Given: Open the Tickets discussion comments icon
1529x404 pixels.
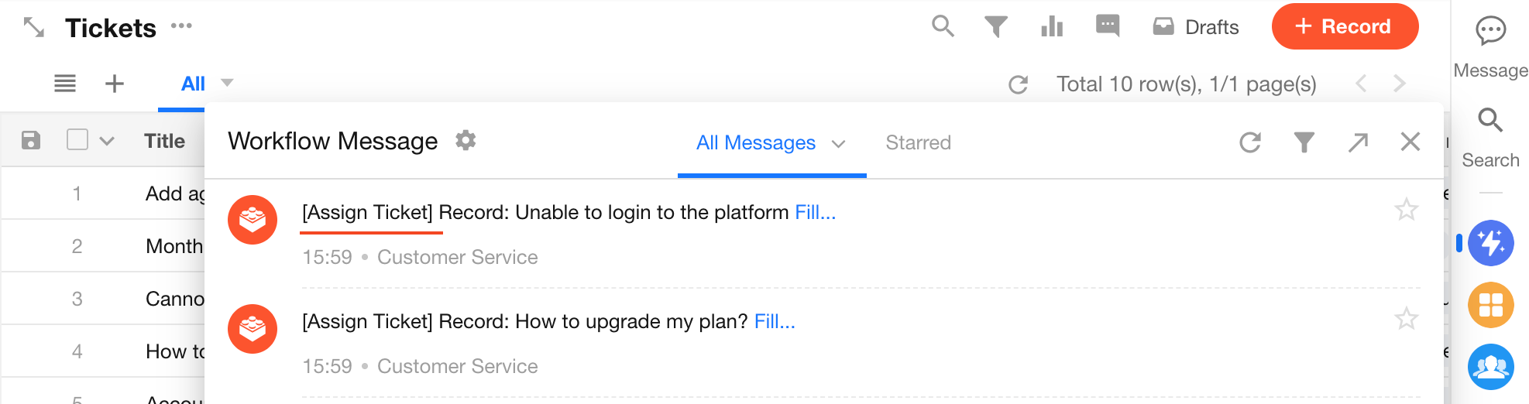Looking at the screenshot, I should tap(1108, 26).
